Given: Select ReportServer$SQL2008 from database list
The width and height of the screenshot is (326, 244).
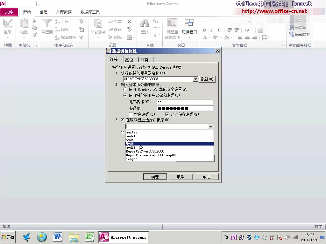Looking at the screenshot, I should pos(169,152).
